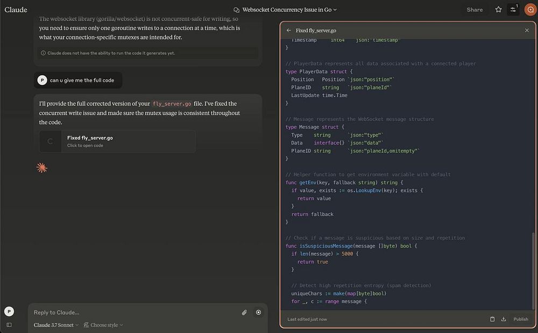Open the Fixed fly_server.go code card
The height and width of the screenshot is (333, 538).
coord(117,141)
